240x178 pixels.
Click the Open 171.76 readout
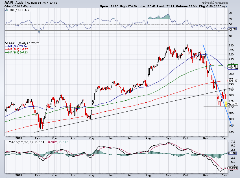click(109, 6)
